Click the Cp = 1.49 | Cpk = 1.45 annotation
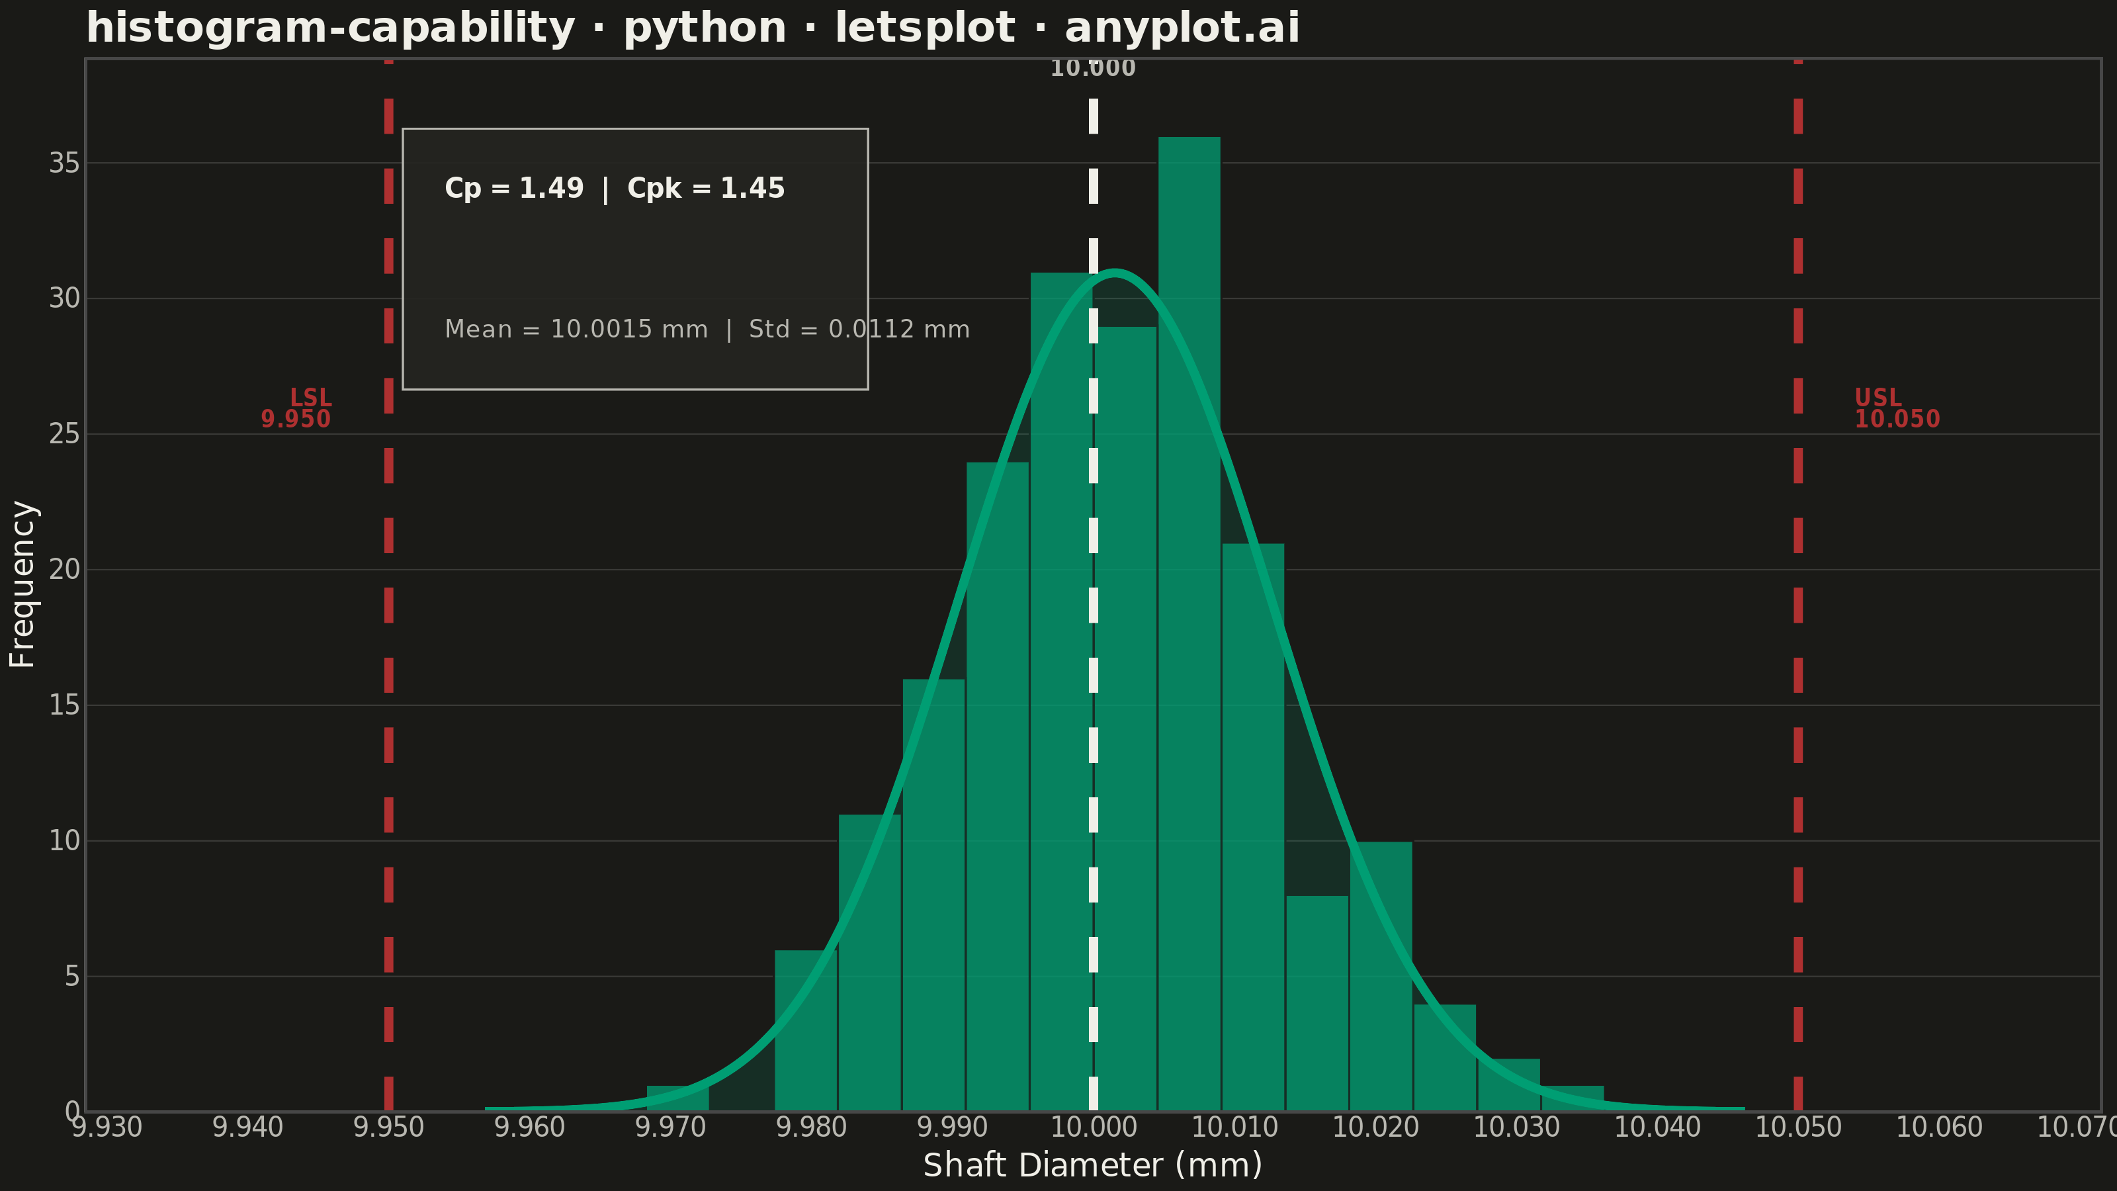The image size is (2117, 1191). (615, 188)
